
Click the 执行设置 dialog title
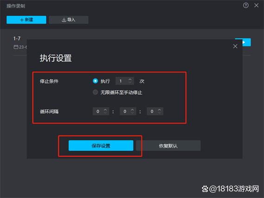(56, 58)
